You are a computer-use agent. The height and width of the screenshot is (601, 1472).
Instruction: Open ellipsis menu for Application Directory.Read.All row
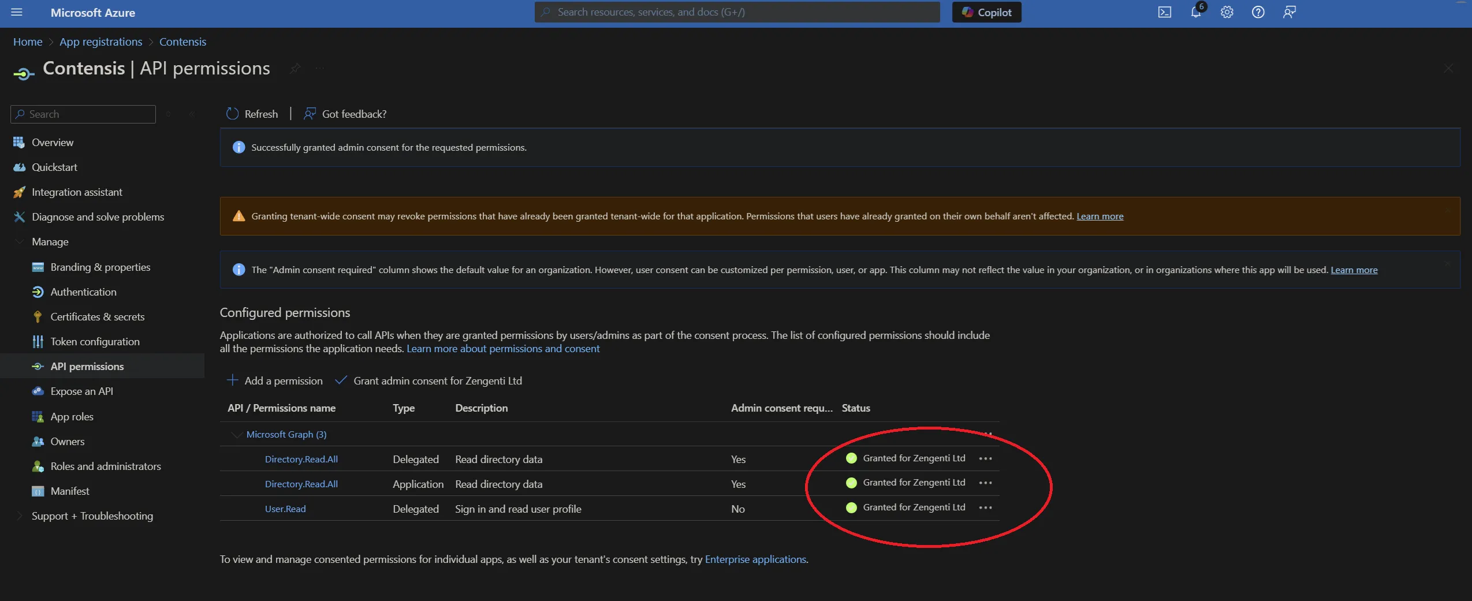(985, 483)
